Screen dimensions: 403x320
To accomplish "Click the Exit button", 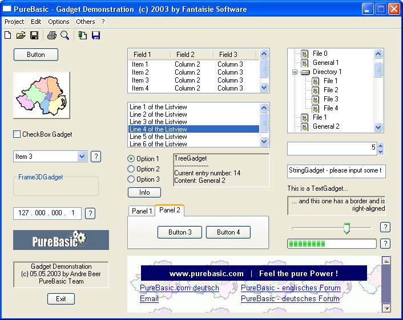I will [61, 299].
